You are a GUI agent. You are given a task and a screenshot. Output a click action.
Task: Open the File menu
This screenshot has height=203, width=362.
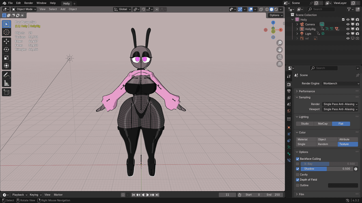point(10,3)
